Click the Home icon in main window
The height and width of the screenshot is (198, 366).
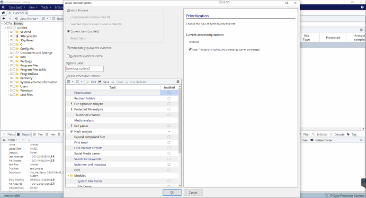[3, 13]
